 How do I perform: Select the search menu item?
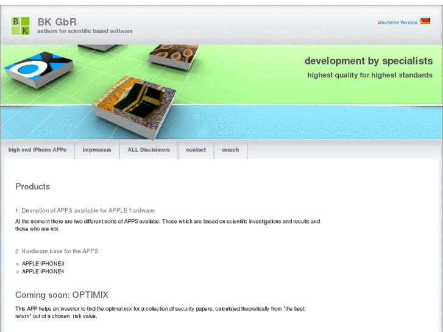coord(230,150)
